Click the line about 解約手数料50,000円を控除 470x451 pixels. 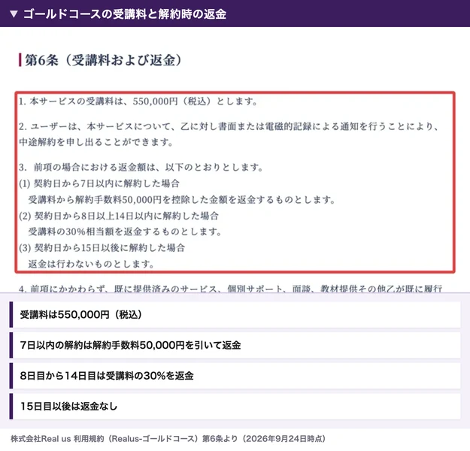[182, 200]
